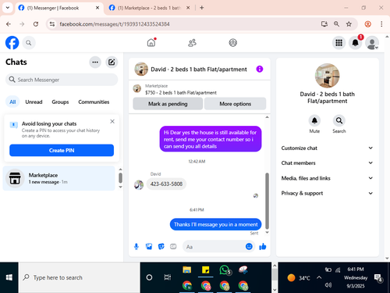The height and width of the screenshot is (293, 390).
Task: Click David's avatar beside his message
Action: tap(139, 184)
